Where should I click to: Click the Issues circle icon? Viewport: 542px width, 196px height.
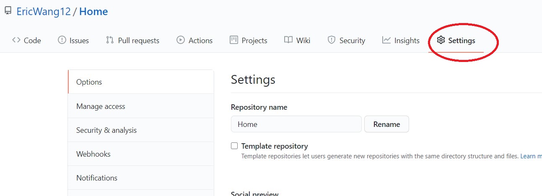pos(62,40)
